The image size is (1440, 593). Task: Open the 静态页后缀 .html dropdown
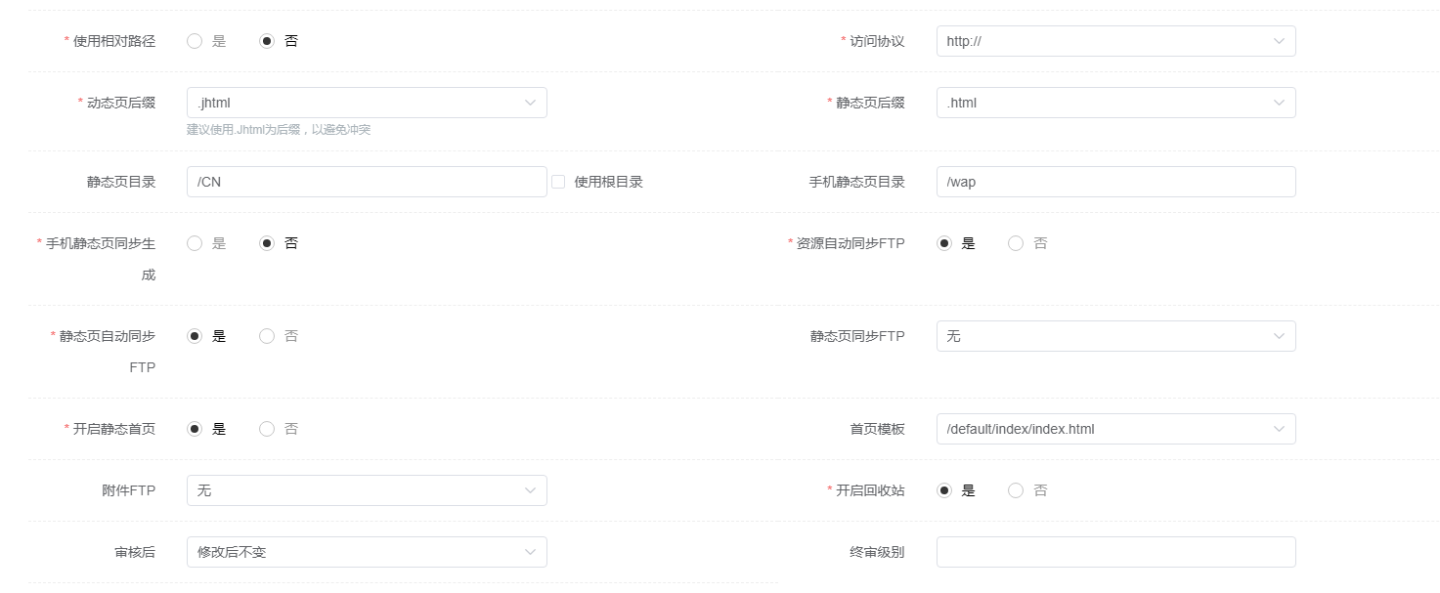[x=1115, y=103]
